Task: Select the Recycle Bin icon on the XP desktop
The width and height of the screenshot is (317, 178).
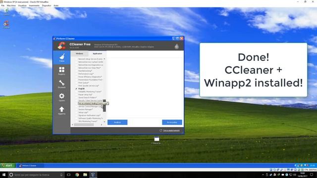Action: point(6,12)
